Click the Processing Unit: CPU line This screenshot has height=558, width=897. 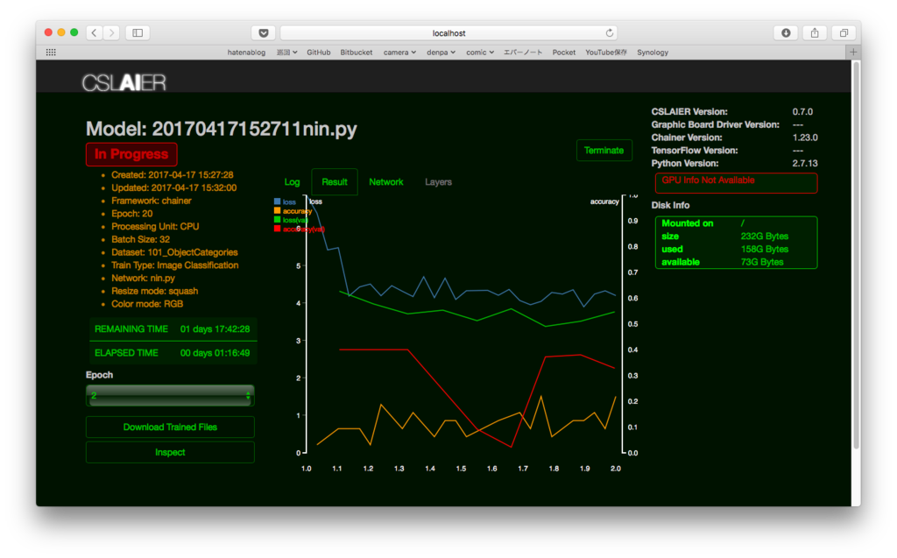pyautogui.click(x=155, y=227)
